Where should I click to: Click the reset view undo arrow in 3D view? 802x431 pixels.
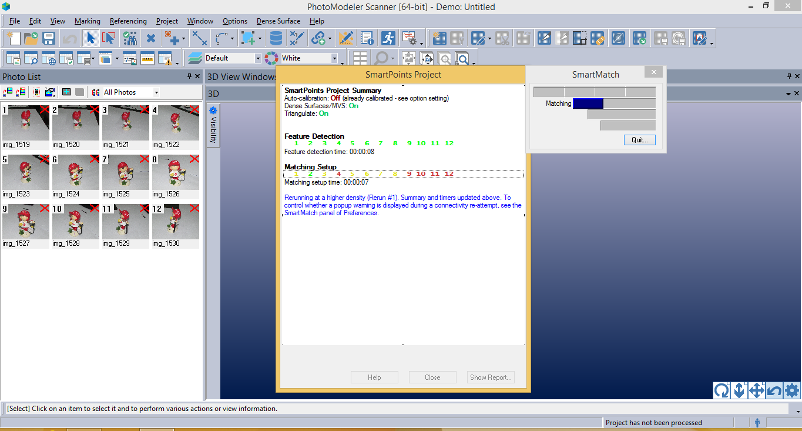(774, 390)
